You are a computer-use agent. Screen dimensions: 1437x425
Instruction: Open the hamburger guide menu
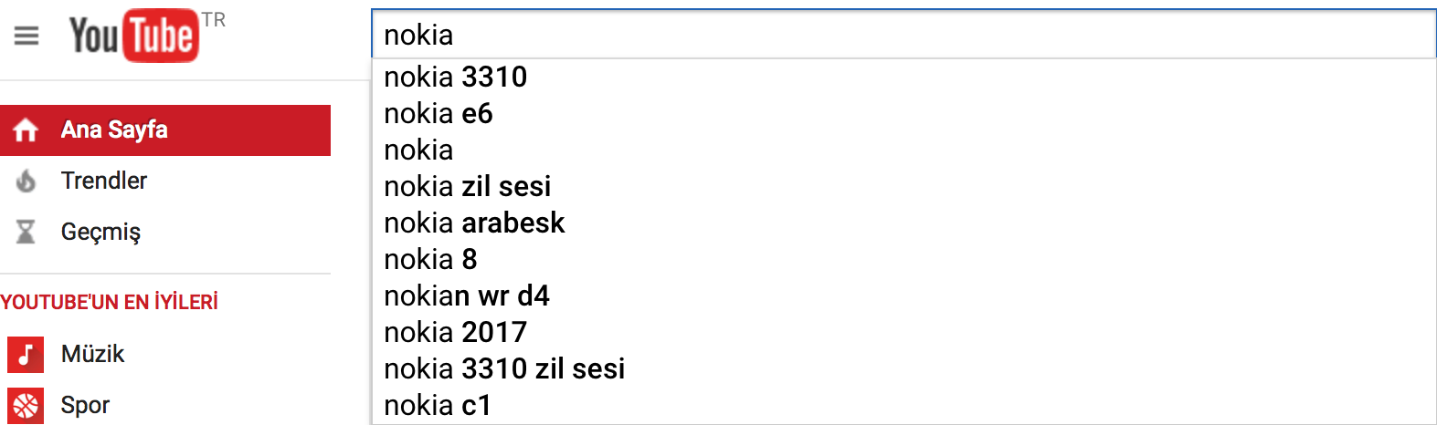26,36
